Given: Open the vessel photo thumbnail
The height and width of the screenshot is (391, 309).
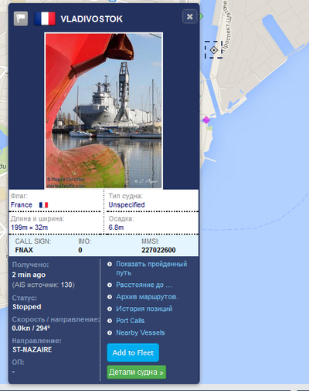Looking at the screenshot, I should click(104, 111).
